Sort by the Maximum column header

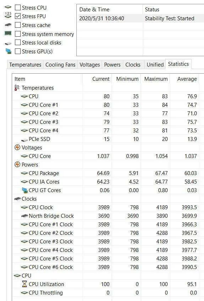point(155,79)
